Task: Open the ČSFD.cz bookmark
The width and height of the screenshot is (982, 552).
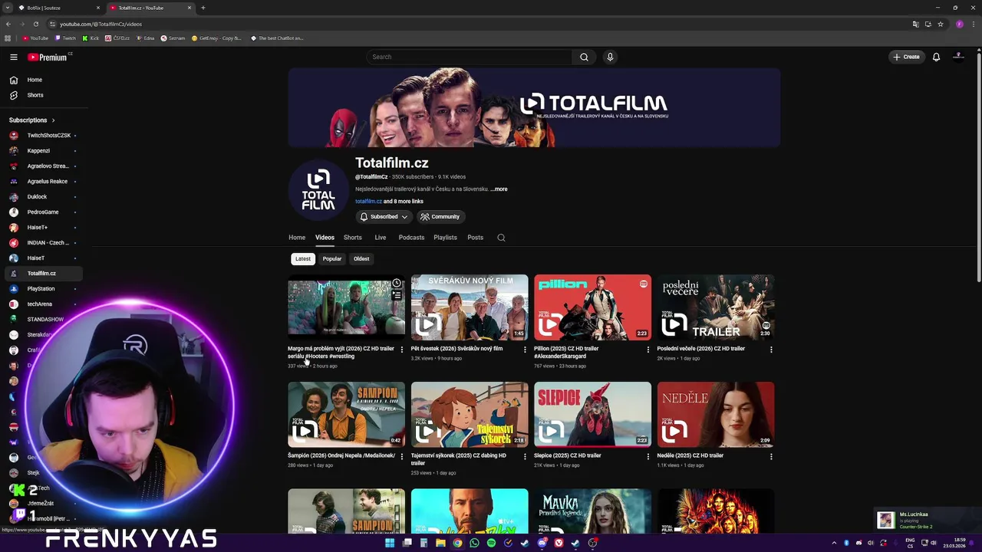Action: [117, 38]
